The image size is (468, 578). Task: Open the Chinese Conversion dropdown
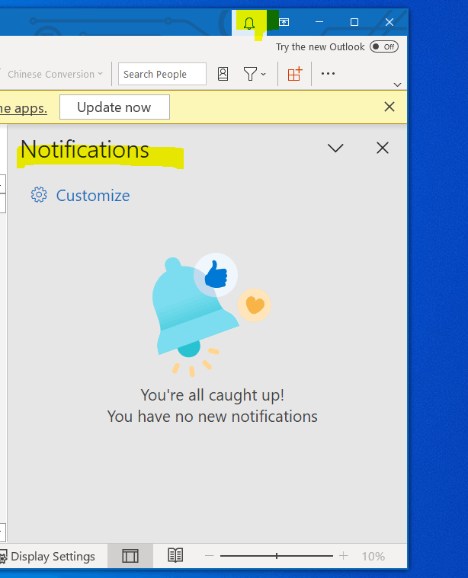[55, 74]
